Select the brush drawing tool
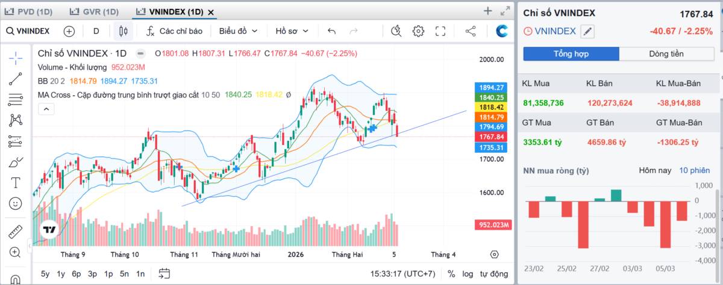The image size is (723, 285). click(x=16, y=162)
